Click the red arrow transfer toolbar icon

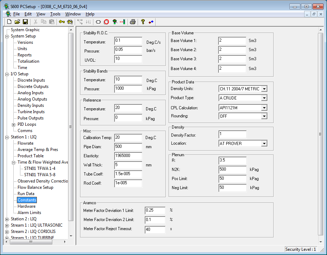click(x=123, y=22)
